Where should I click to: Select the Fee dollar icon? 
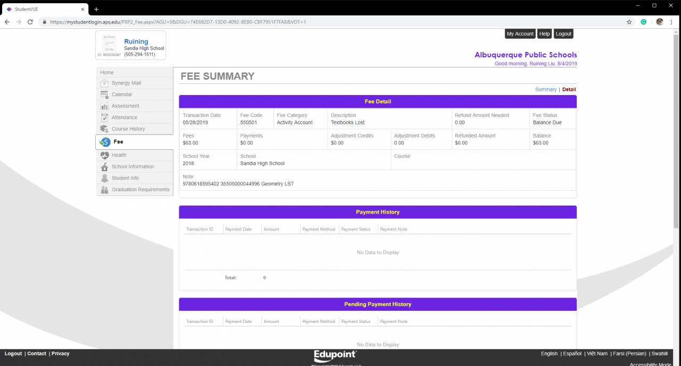coord(105,142)
